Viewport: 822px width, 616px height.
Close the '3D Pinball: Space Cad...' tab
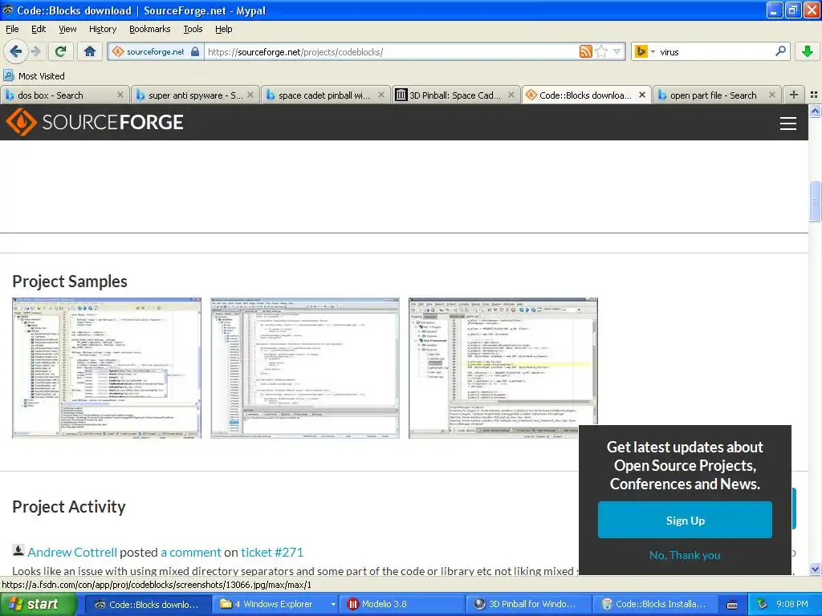[x=511, y=95]
